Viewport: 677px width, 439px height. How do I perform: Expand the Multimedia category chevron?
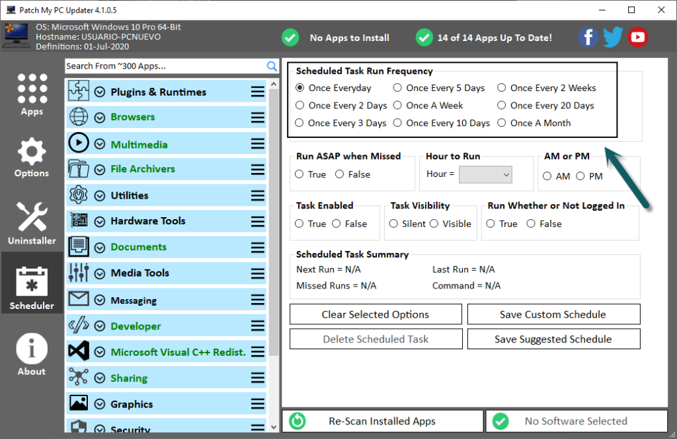pos(100,144)
